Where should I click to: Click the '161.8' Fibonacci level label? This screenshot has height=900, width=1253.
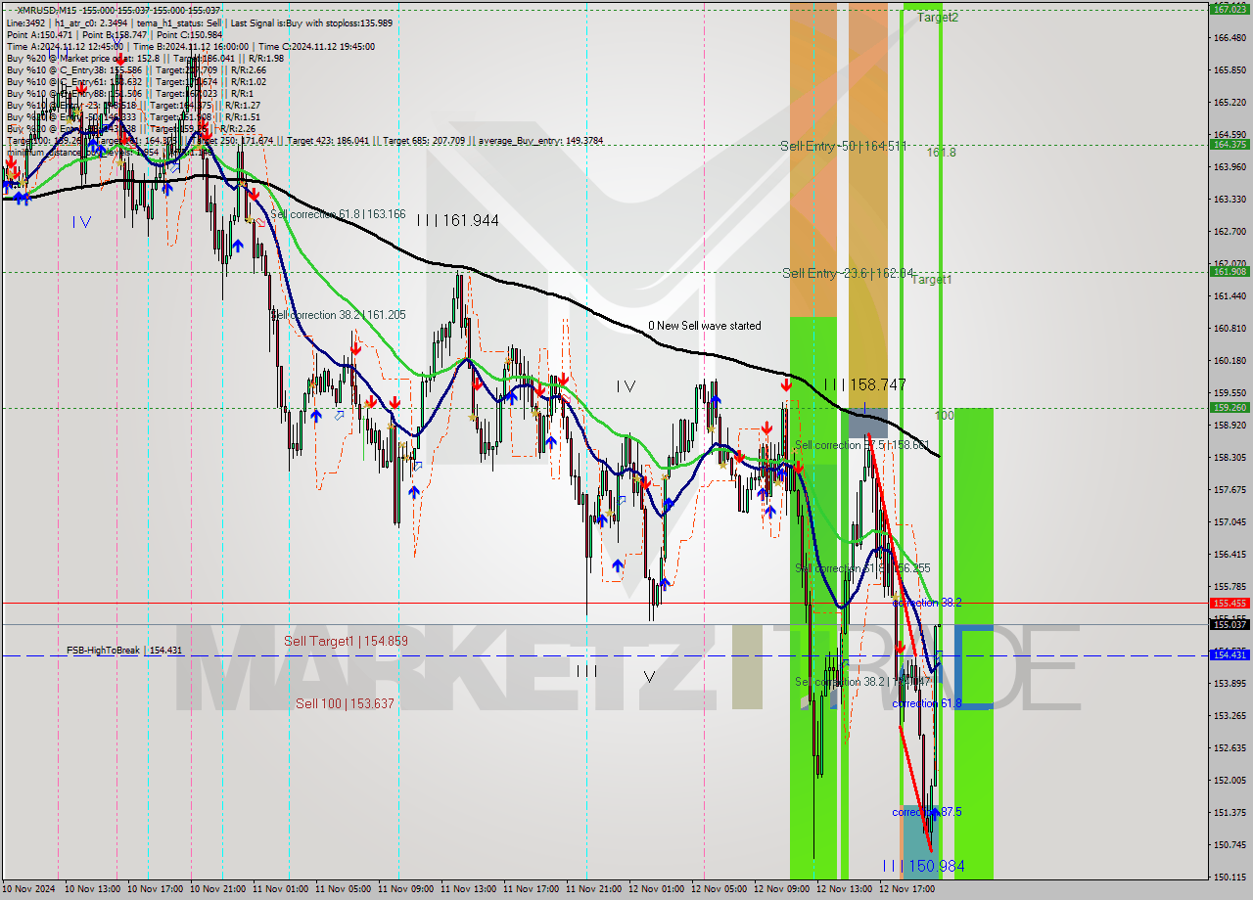click(942, 153)
